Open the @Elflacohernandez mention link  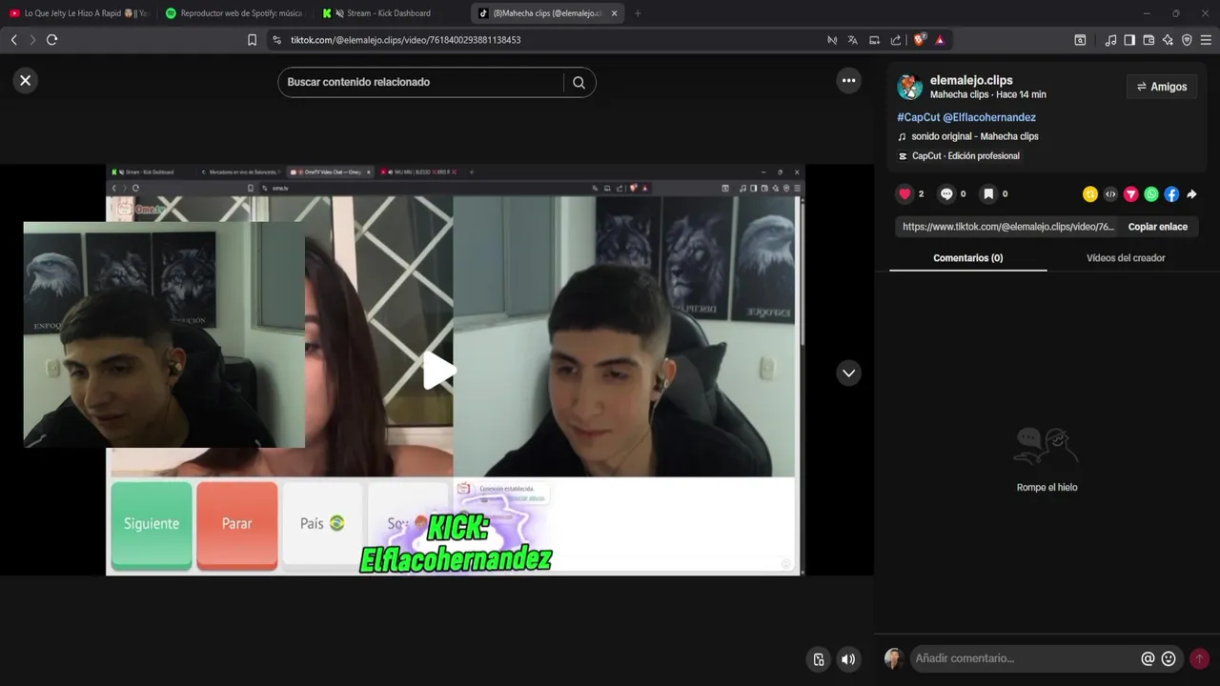[989, 117]
